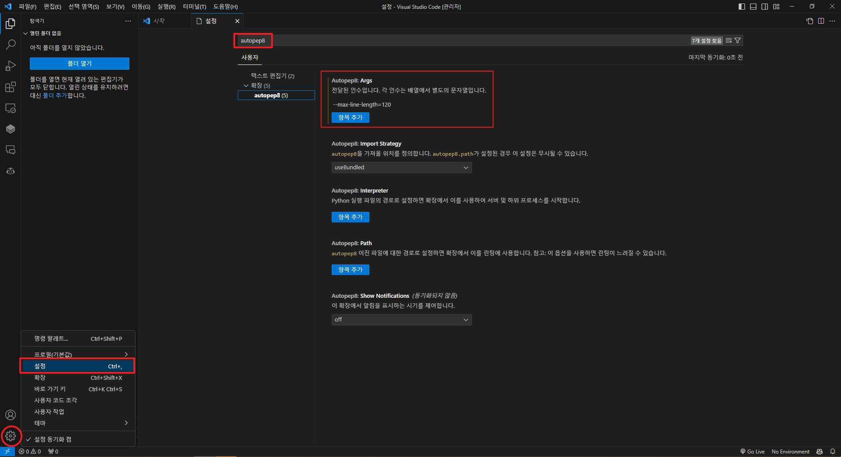Open the Search view in activity bar
The width and height of the screenshot is (841, 457).
[x=11, y=44]
